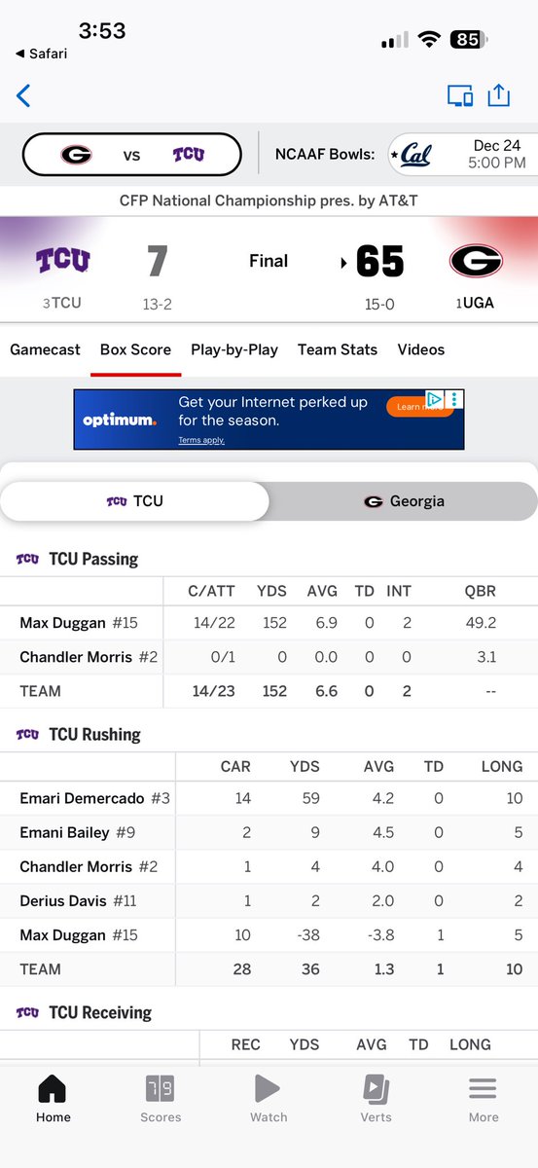Open the share sheet icon
Viewport: 538px width, 1168px height.
pyautogui.click(x=498, y=95)
